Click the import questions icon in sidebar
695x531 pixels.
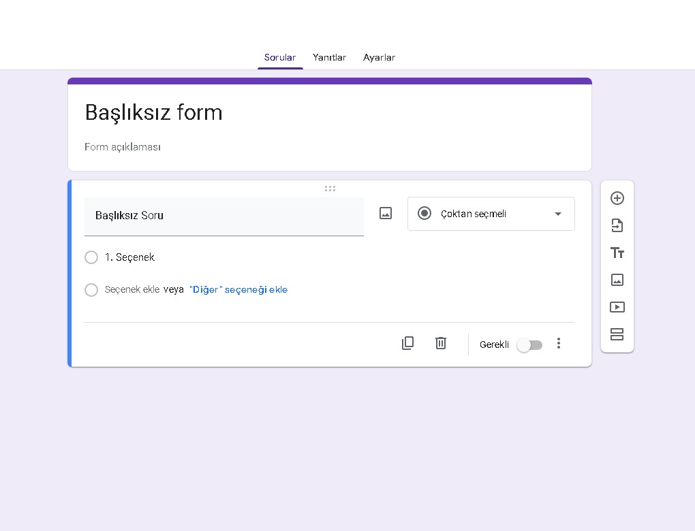pyautogui.click(x=617, y=225)
